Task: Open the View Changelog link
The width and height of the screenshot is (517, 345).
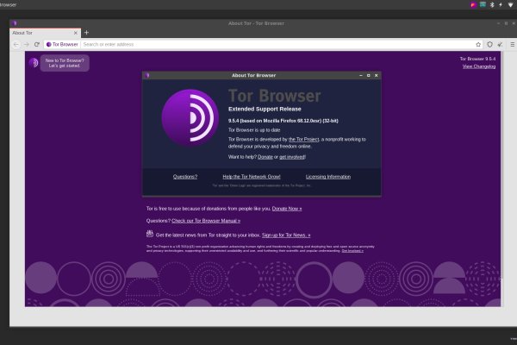Action: pyautogui.click(x=478, y=66)
